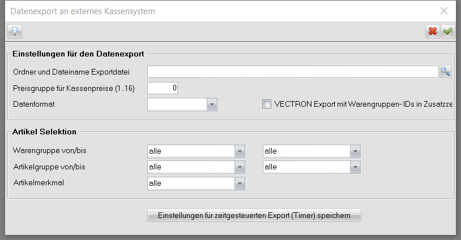Open Warengruppe bis dropdown

coord(355,151)
